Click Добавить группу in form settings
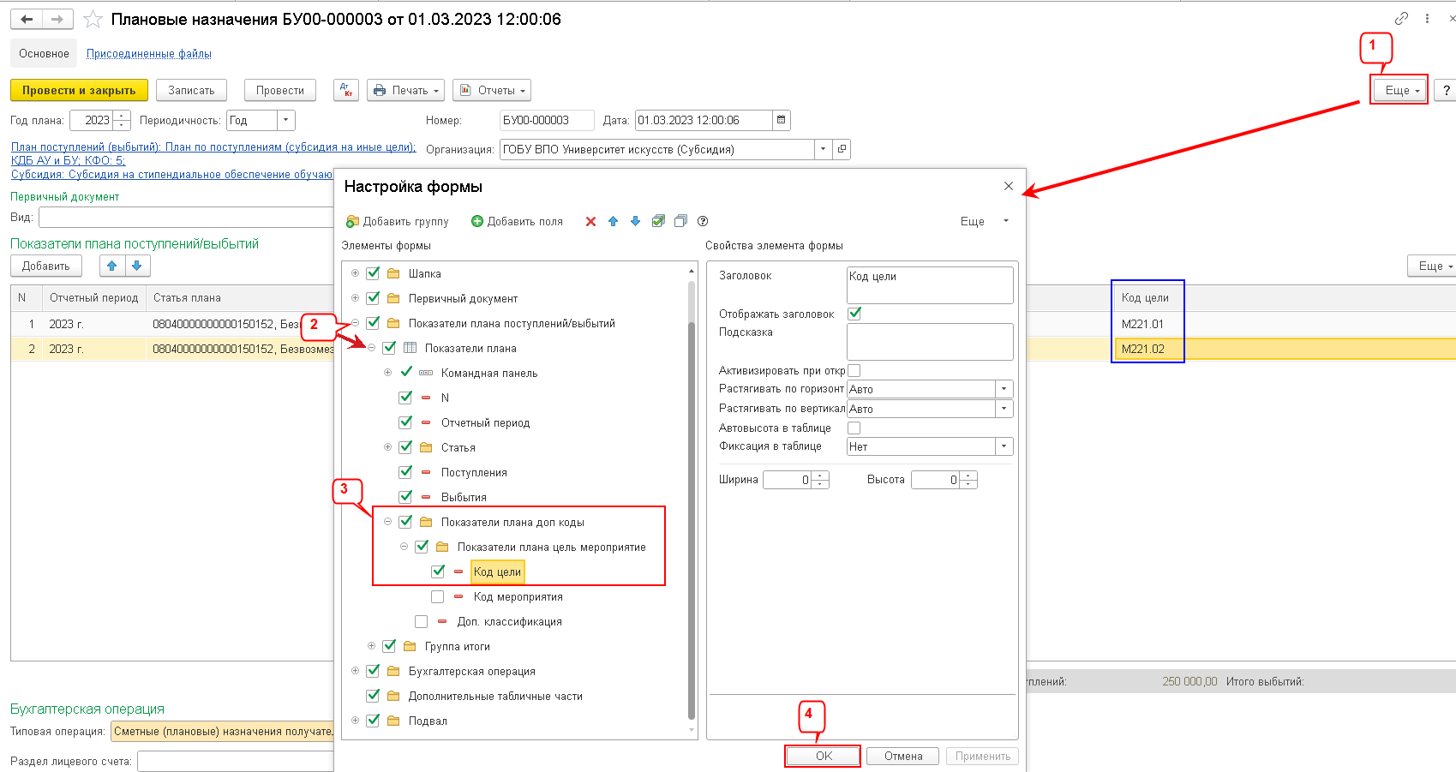The height and width of the screenshot is (772, 1456). tap(398, 221)
